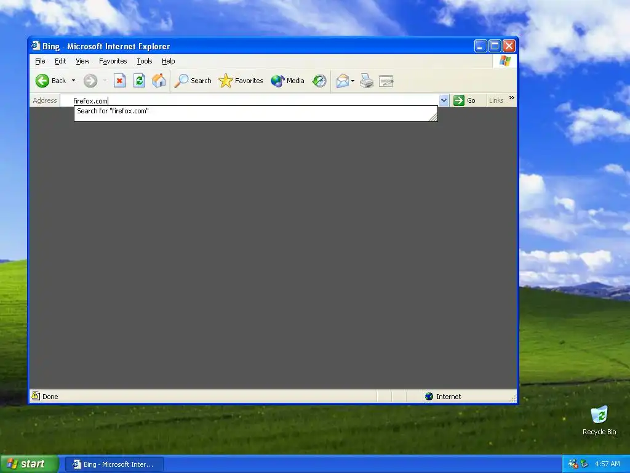Image resolution: width=630 pixels, height=473 pixels.
Task: Grab the autocomplete list resize grip
Action: (433, 117)
